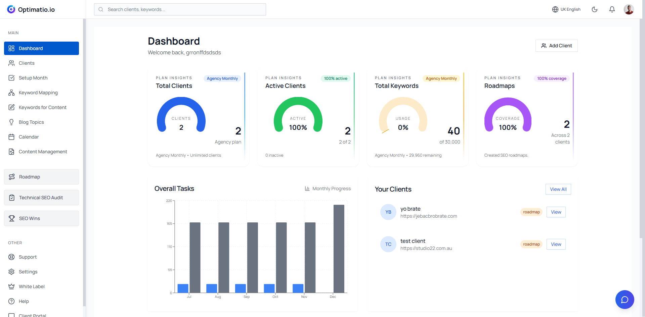Launch the Technical SEO Audit tool
645x317 pixels.
click(x=41, y=198)
